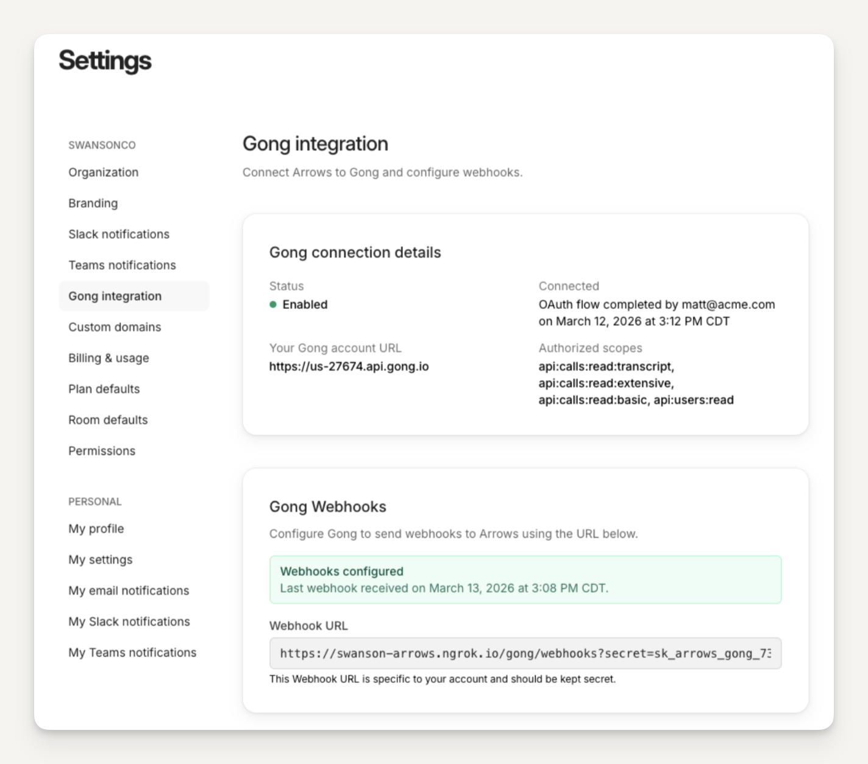Select Teams notifications in sidebar
Screen dimensions: 868x764
pyautogui.click(x=122, y=265)
